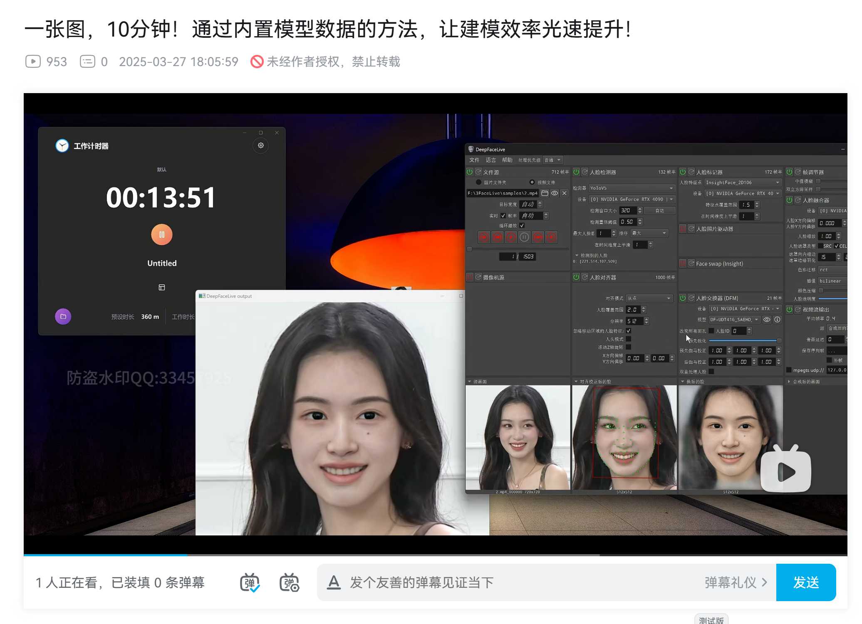Toggle the 人脸检测器 power button

coord(576,172)
